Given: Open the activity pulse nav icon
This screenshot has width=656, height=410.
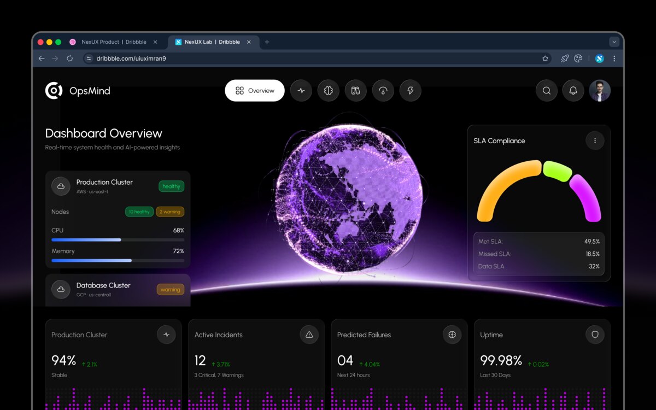Looking at the screenshot, I should point(301,91).
